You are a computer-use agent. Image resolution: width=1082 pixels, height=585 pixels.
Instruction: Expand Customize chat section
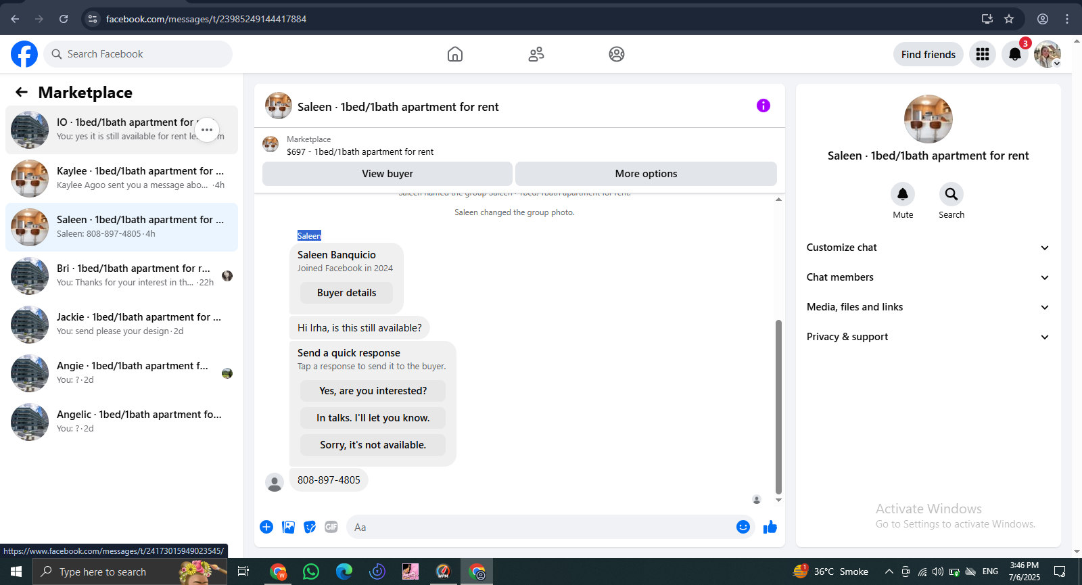pos(928,248)
